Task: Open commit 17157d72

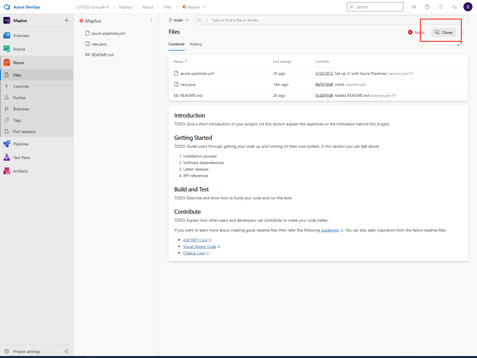Action: click(x=324, y=73)
